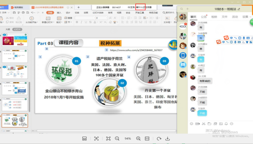Switch side pane to 幻灯片 view
Screen dimensions: 253x144
coord(17,29)
